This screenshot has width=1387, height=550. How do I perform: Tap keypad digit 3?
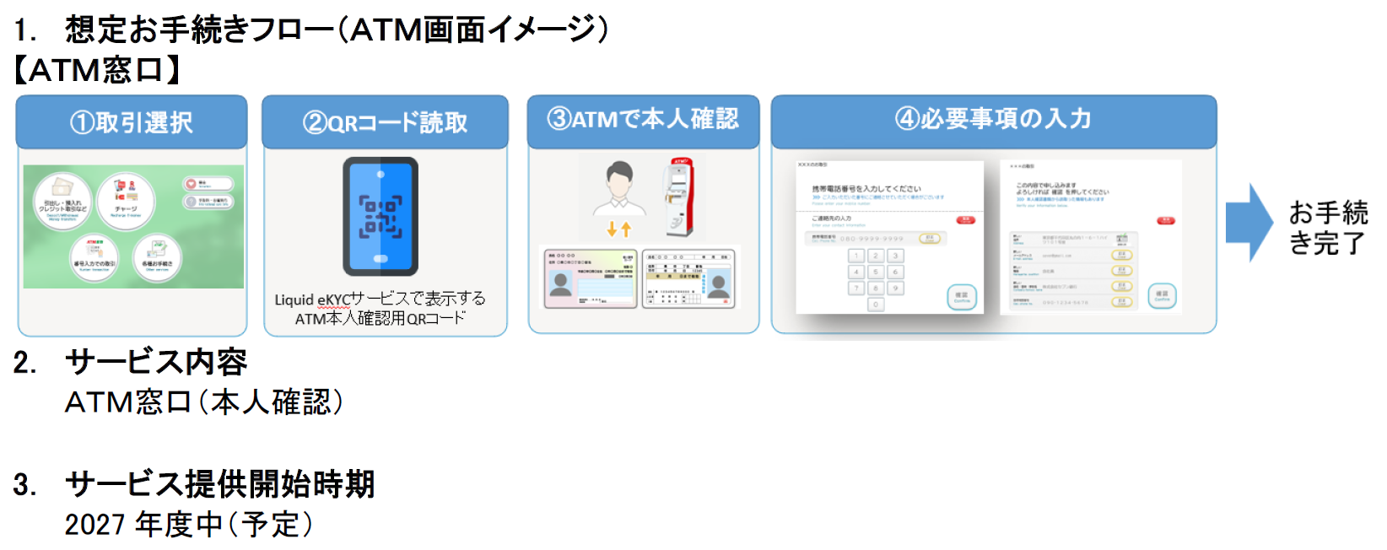(895, 256)
